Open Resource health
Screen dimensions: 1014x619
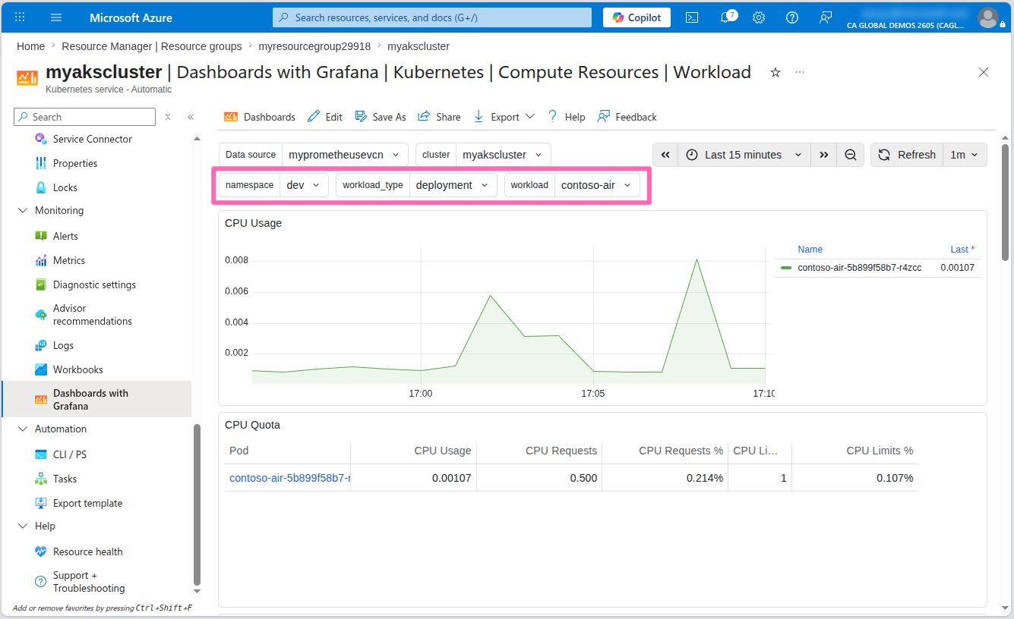87,551
